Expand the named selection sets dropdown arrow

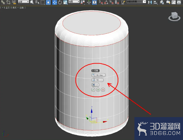[x=144, y=2]
